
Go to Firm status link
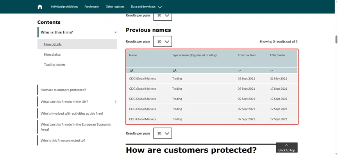(52, 55)
